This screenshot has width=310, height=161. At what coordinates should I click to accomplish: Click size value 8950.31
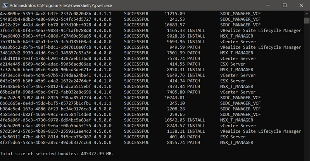coord(176,69)
